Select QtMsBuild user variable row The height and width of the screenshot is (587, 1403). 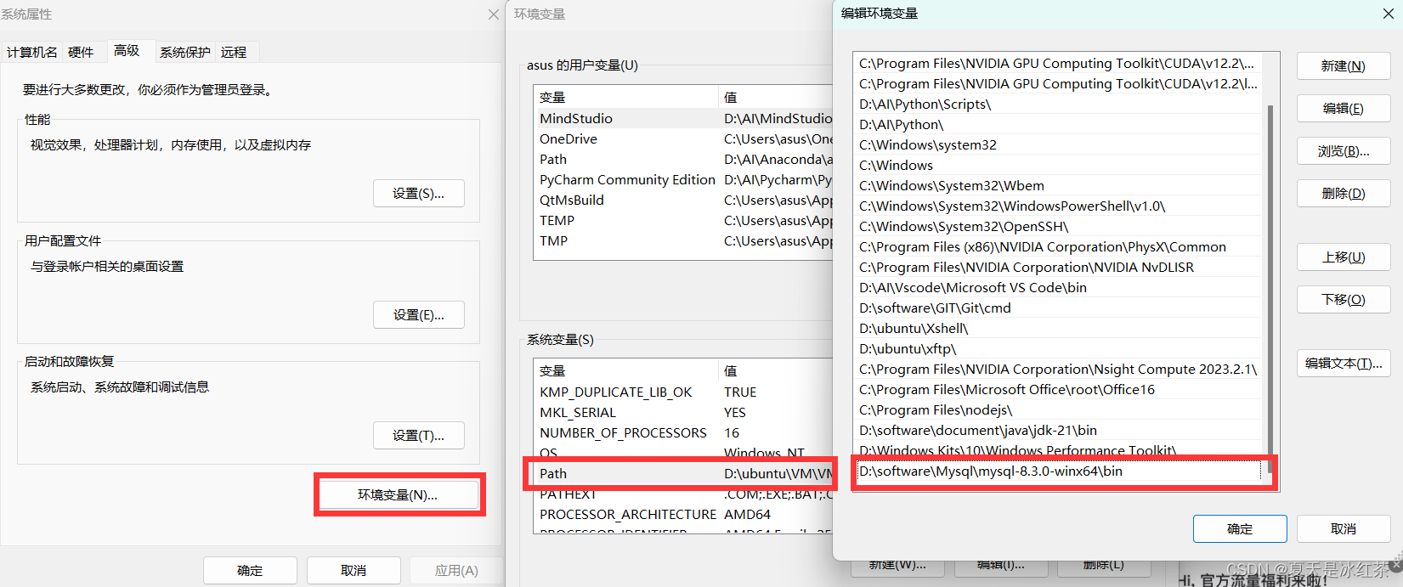point(684,200)
